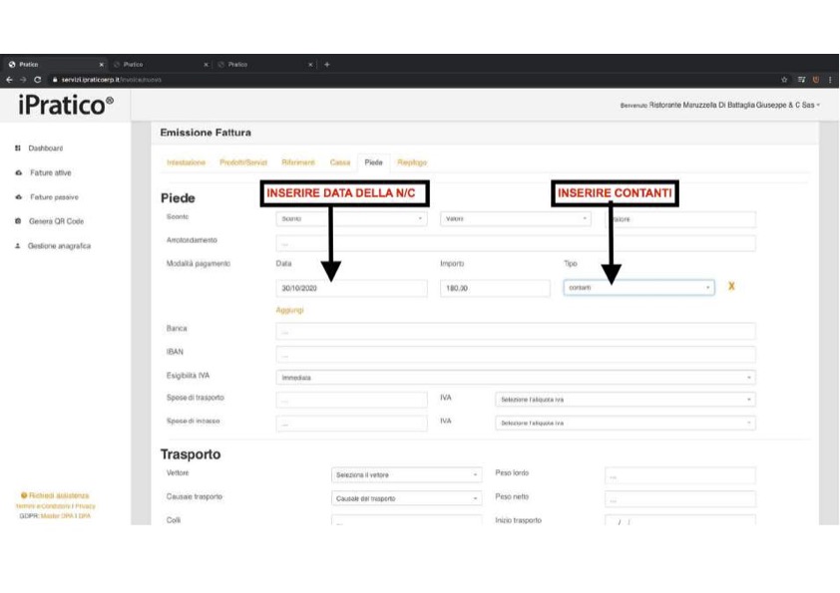Remove payment row with the orange X
840x593 pixels.
tap(732, 287)
